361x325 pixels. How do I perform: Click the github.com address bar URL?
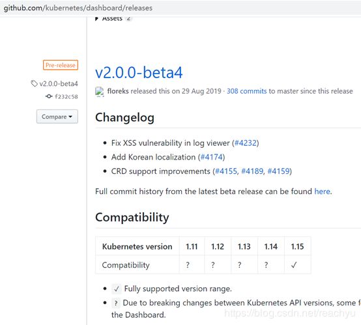[78, 8]
